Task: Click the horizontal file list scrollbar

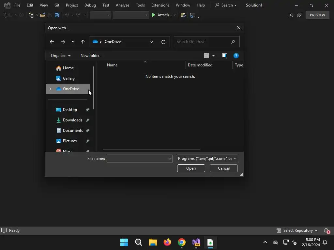Action: (x=151, y=149)
